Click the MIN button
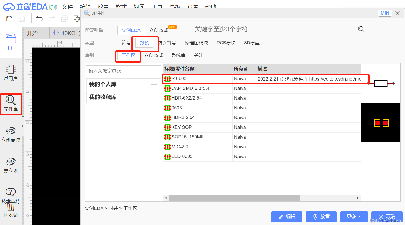Viewport: 405px width, 225px height. tap(385, 13)
